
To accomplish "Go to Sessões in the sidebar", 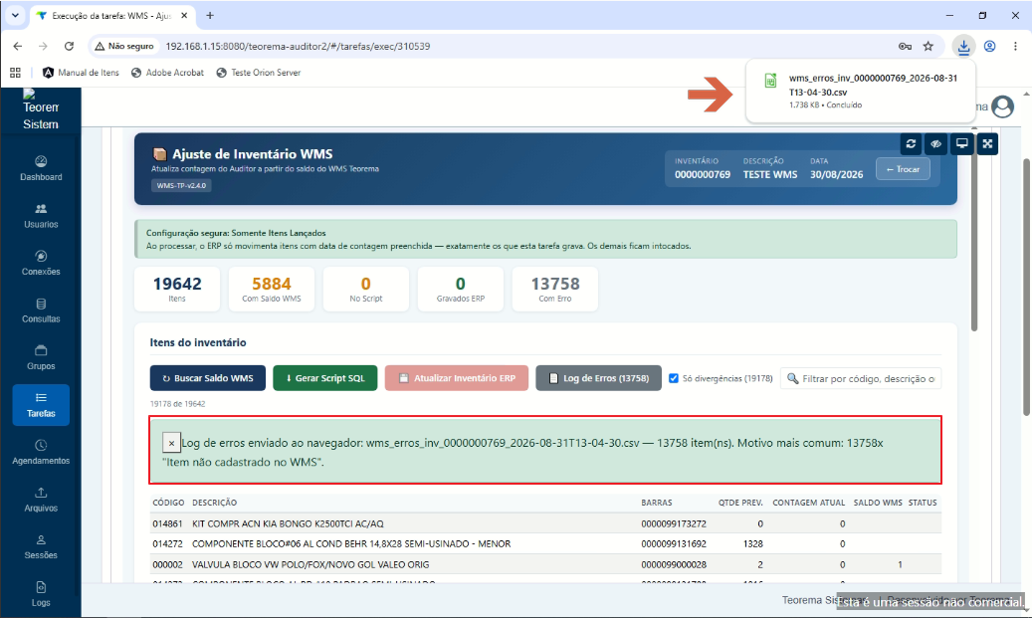I will pos(41,547).
